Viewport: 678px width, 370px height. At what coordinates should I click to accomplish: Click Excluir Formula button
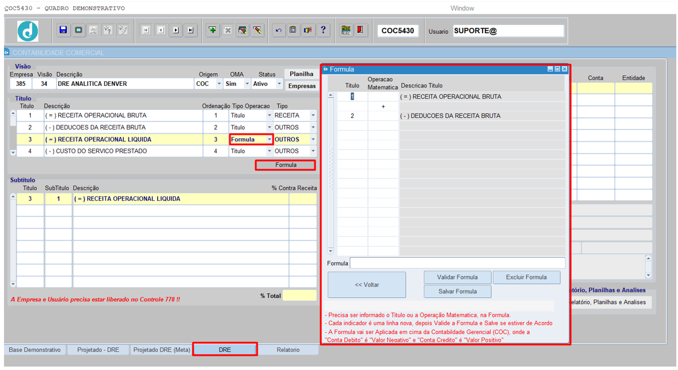[526, 277]
